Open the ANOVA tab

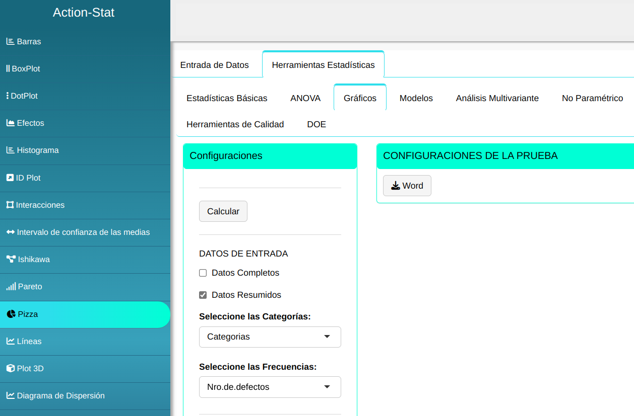click(305, 98)
